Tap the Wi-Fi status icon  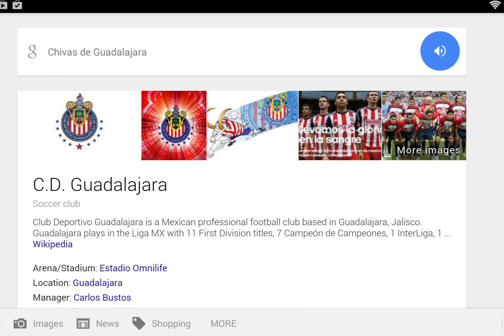[x=495, y=5]
